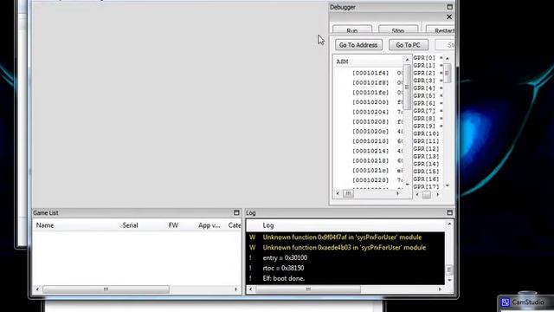Select ASM row at address 00010210
The height and width of the screenshot is (312, 554).
point(369,141)
